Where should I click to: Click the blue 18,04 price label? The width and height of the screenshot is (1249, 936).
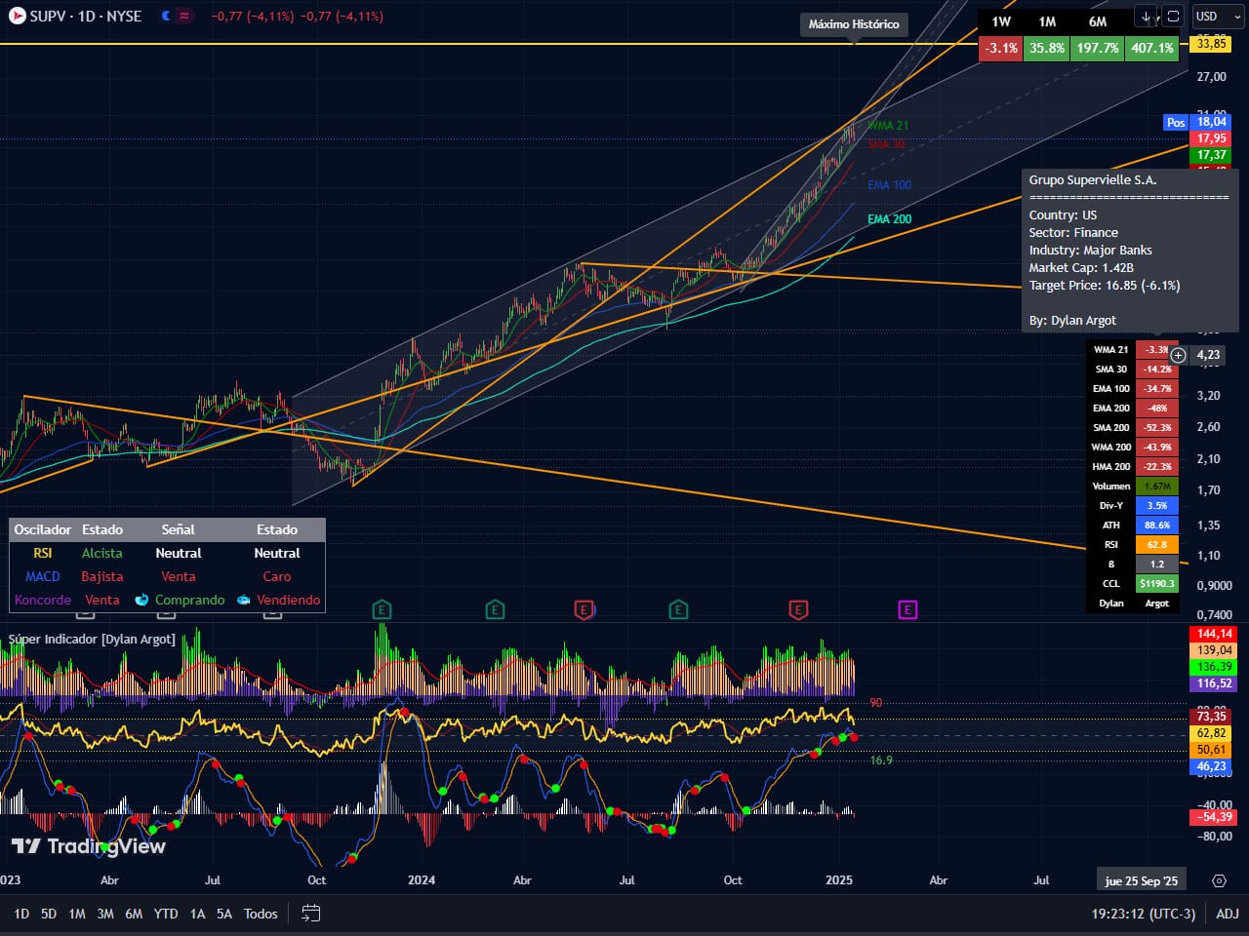click(x=1211, y=122)
